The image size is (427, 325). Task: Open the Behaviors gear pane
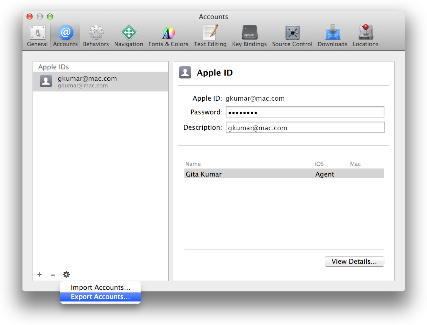tap(96, 36)
